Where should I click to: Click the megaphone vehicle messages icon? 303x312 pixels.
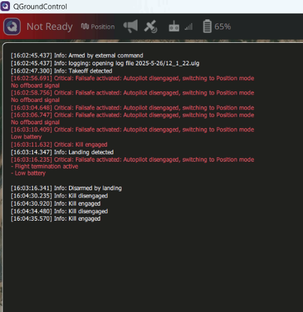point(131,26)
